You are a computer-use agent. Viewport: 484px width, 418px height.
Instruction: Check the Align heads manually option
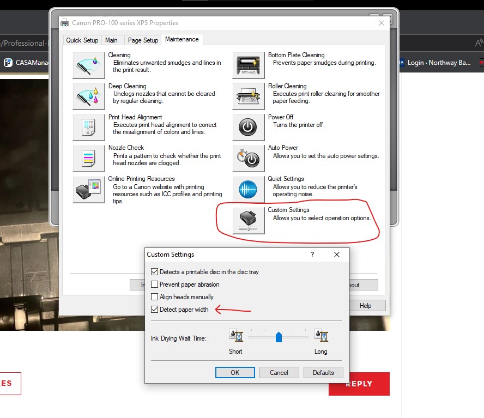point(155,296)
